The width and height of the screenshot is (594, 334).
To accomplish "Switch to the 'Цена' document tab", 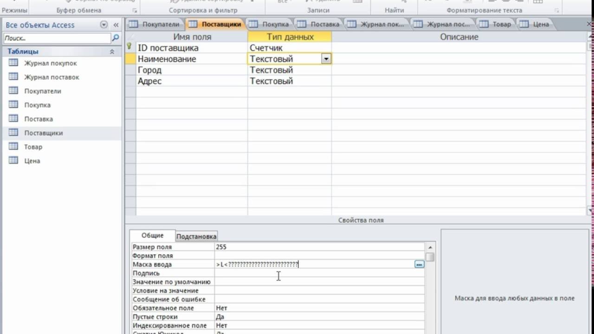I will [x=535, y=24].
